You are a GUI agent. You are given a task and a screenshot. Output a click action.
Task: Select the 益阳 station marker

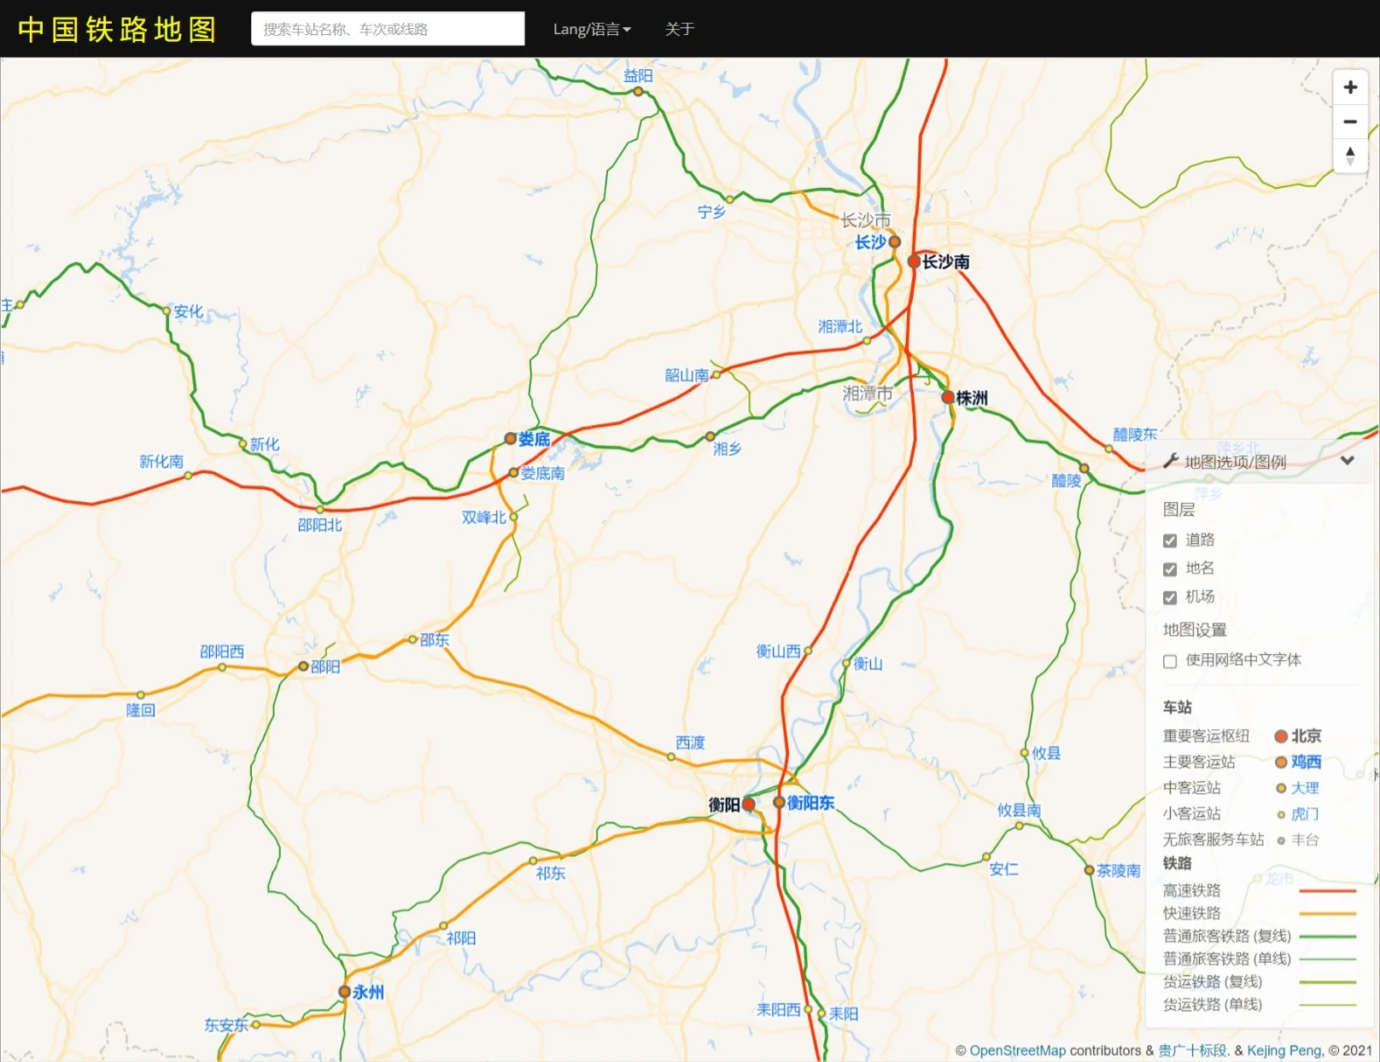tap(638, 91)
